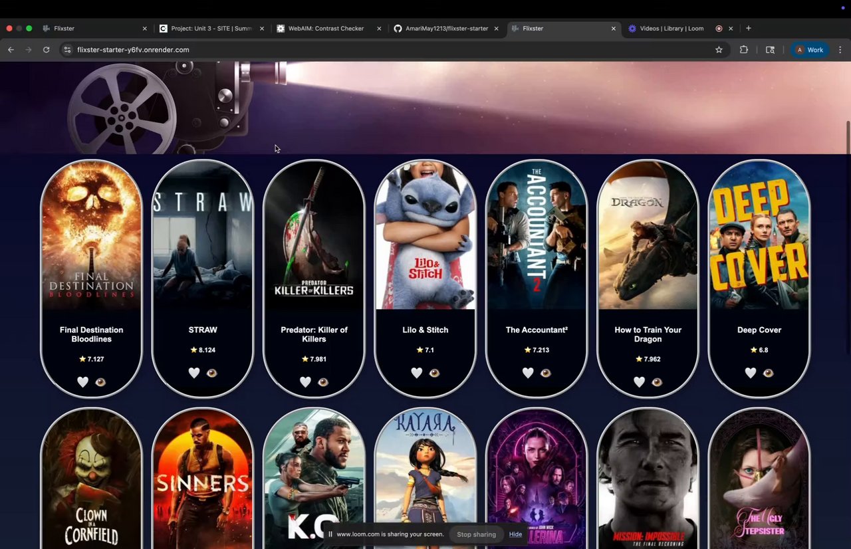Favorite How to Train Your Dragon

pos(639,382)
